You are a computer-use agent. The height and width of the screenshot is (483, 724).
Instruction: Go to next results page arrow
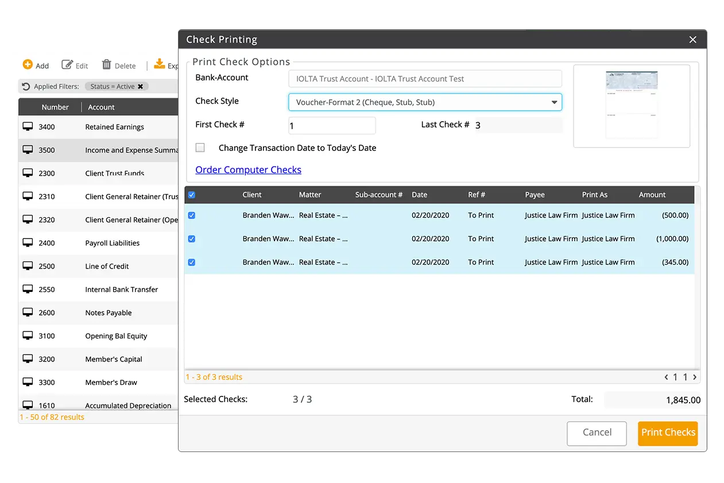coord(695,377)
